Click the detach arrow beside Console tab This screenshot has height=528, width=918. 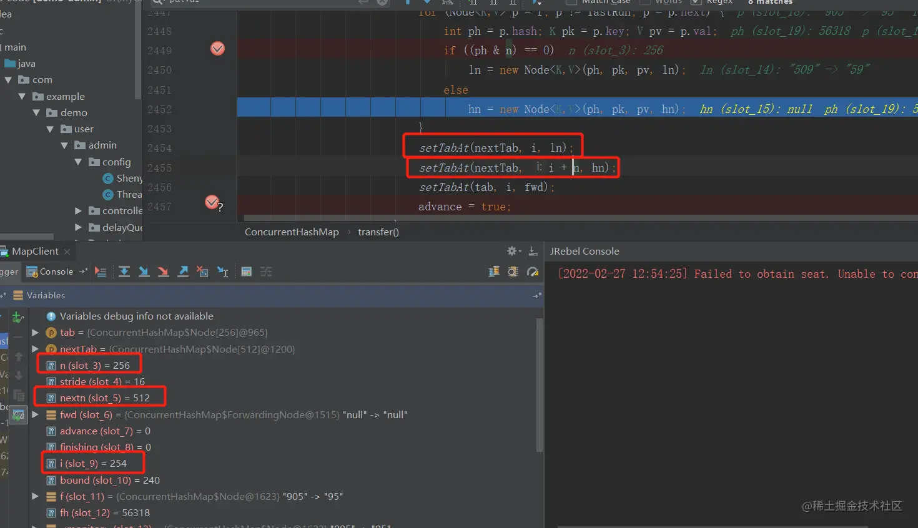pos(83,271)
